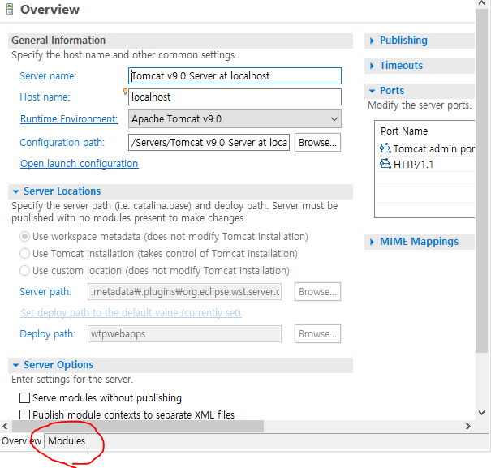Image resolution: width=491 pixels, height=468 pixels.
Task: Click Open launch configuration link
Action: 80,163
